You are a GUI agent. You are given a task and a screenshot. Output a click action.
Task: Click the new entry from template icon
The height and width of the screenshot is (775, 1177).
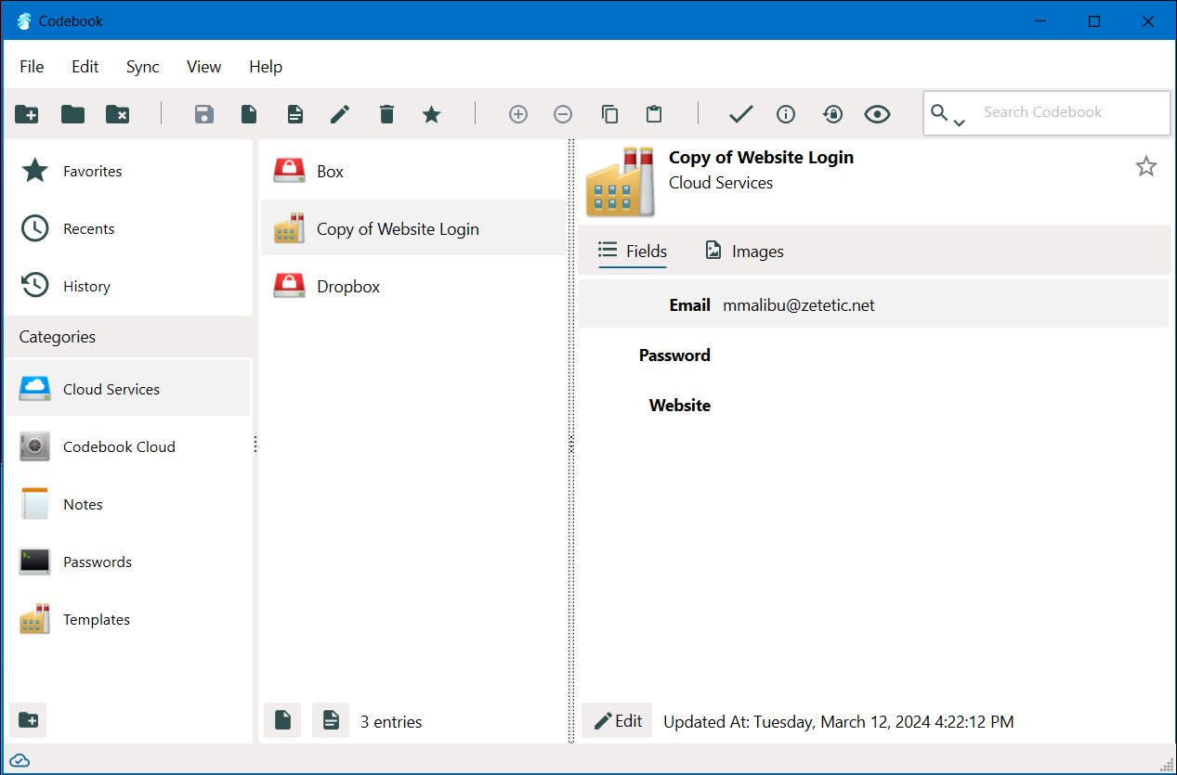tap(294, 114)
